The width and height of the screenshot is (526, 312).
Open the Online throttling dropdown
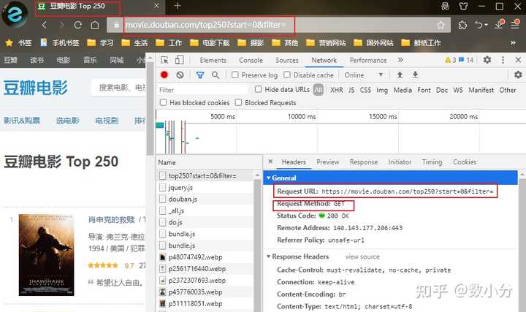pos(364,75)
